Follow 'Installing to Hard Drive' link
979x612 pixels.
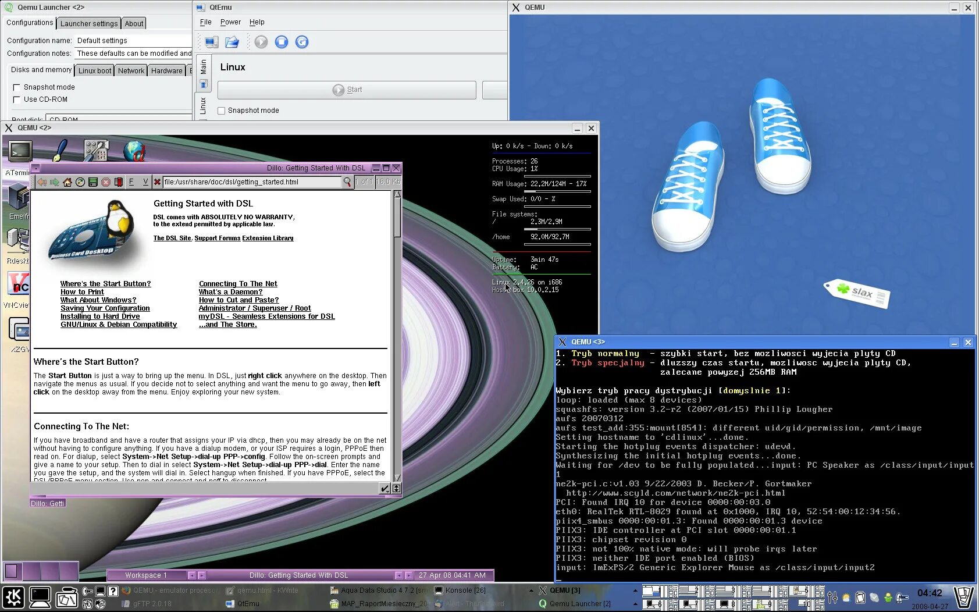coord(100,316)
